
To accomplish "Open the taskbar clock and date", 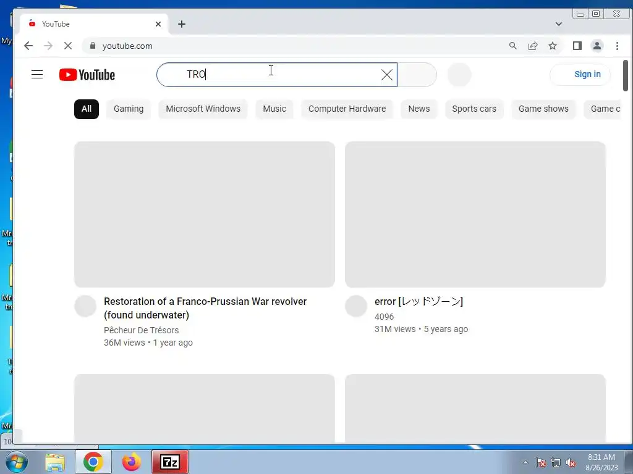I will tap(601, 462).
